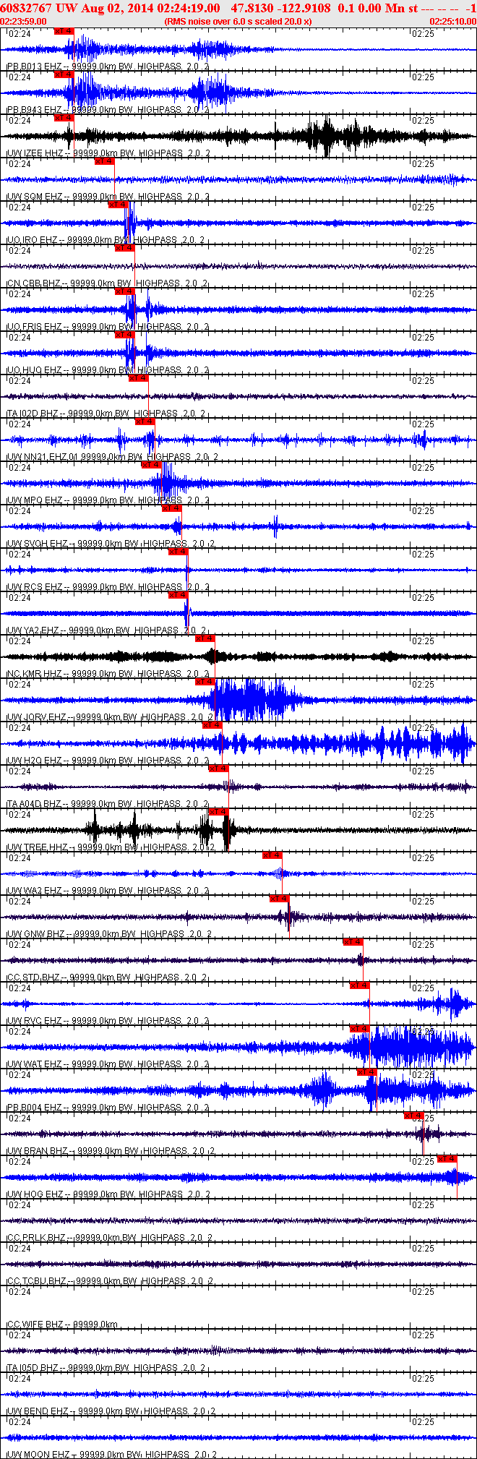Select the 'UW RCS EHZ' station label
The image size is (477, 1459).
click(x=35, y=587)
